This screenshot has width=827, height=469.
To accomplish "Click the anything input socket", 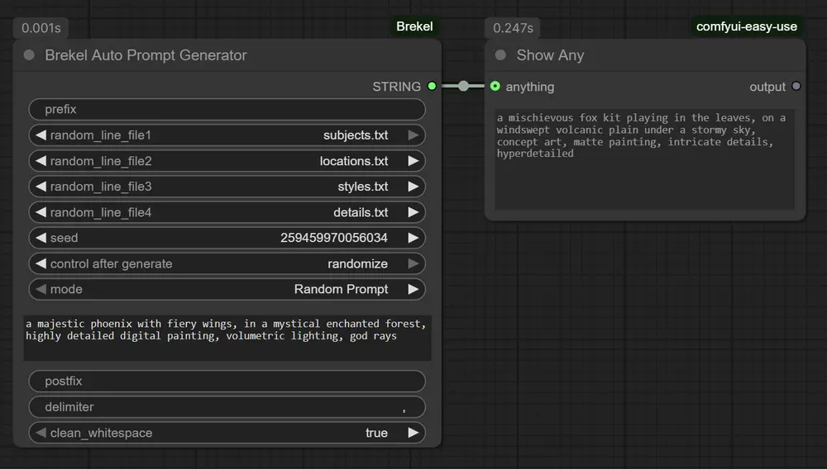I will click(495, 87).
